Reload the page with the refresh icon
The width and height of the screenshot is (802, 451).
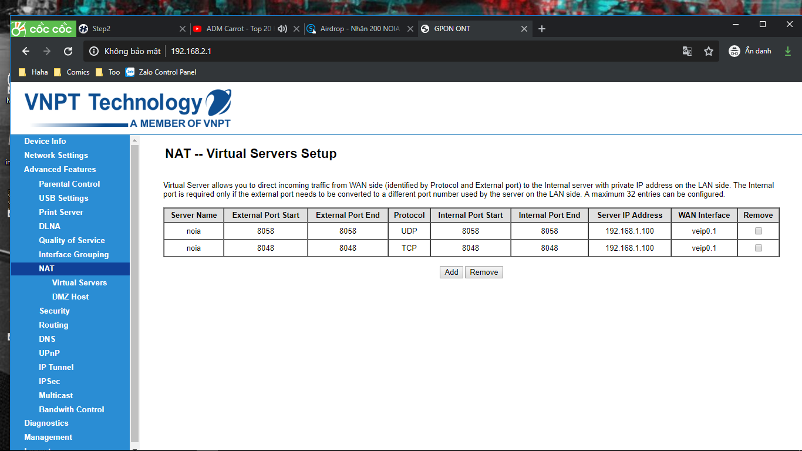pyautogui.click(x=68, y=51)
